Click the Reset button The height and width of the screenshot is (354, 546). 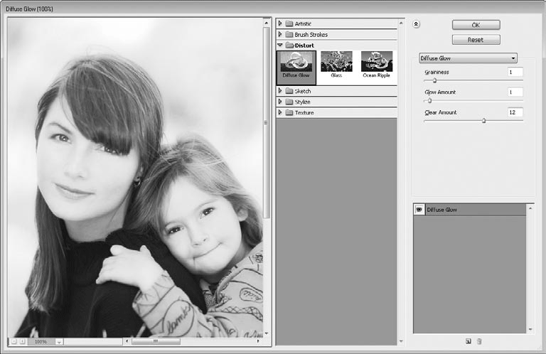pyautogui.click(x=476, y=40)
